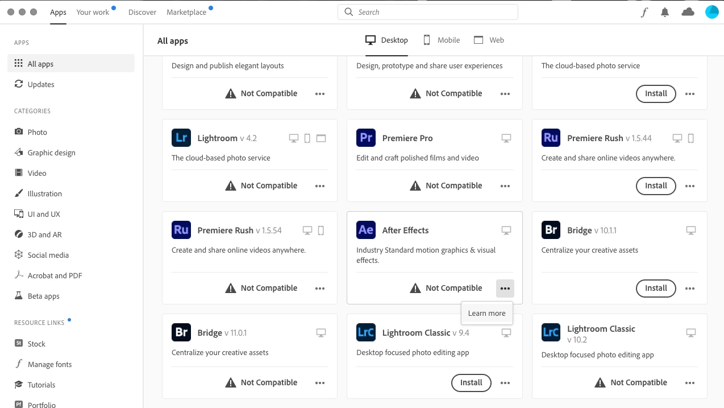Open more options for Bridge v 10.1.1
Image resolution: width=724 pixels, height=408 pixels.
(x=690, y=288)
